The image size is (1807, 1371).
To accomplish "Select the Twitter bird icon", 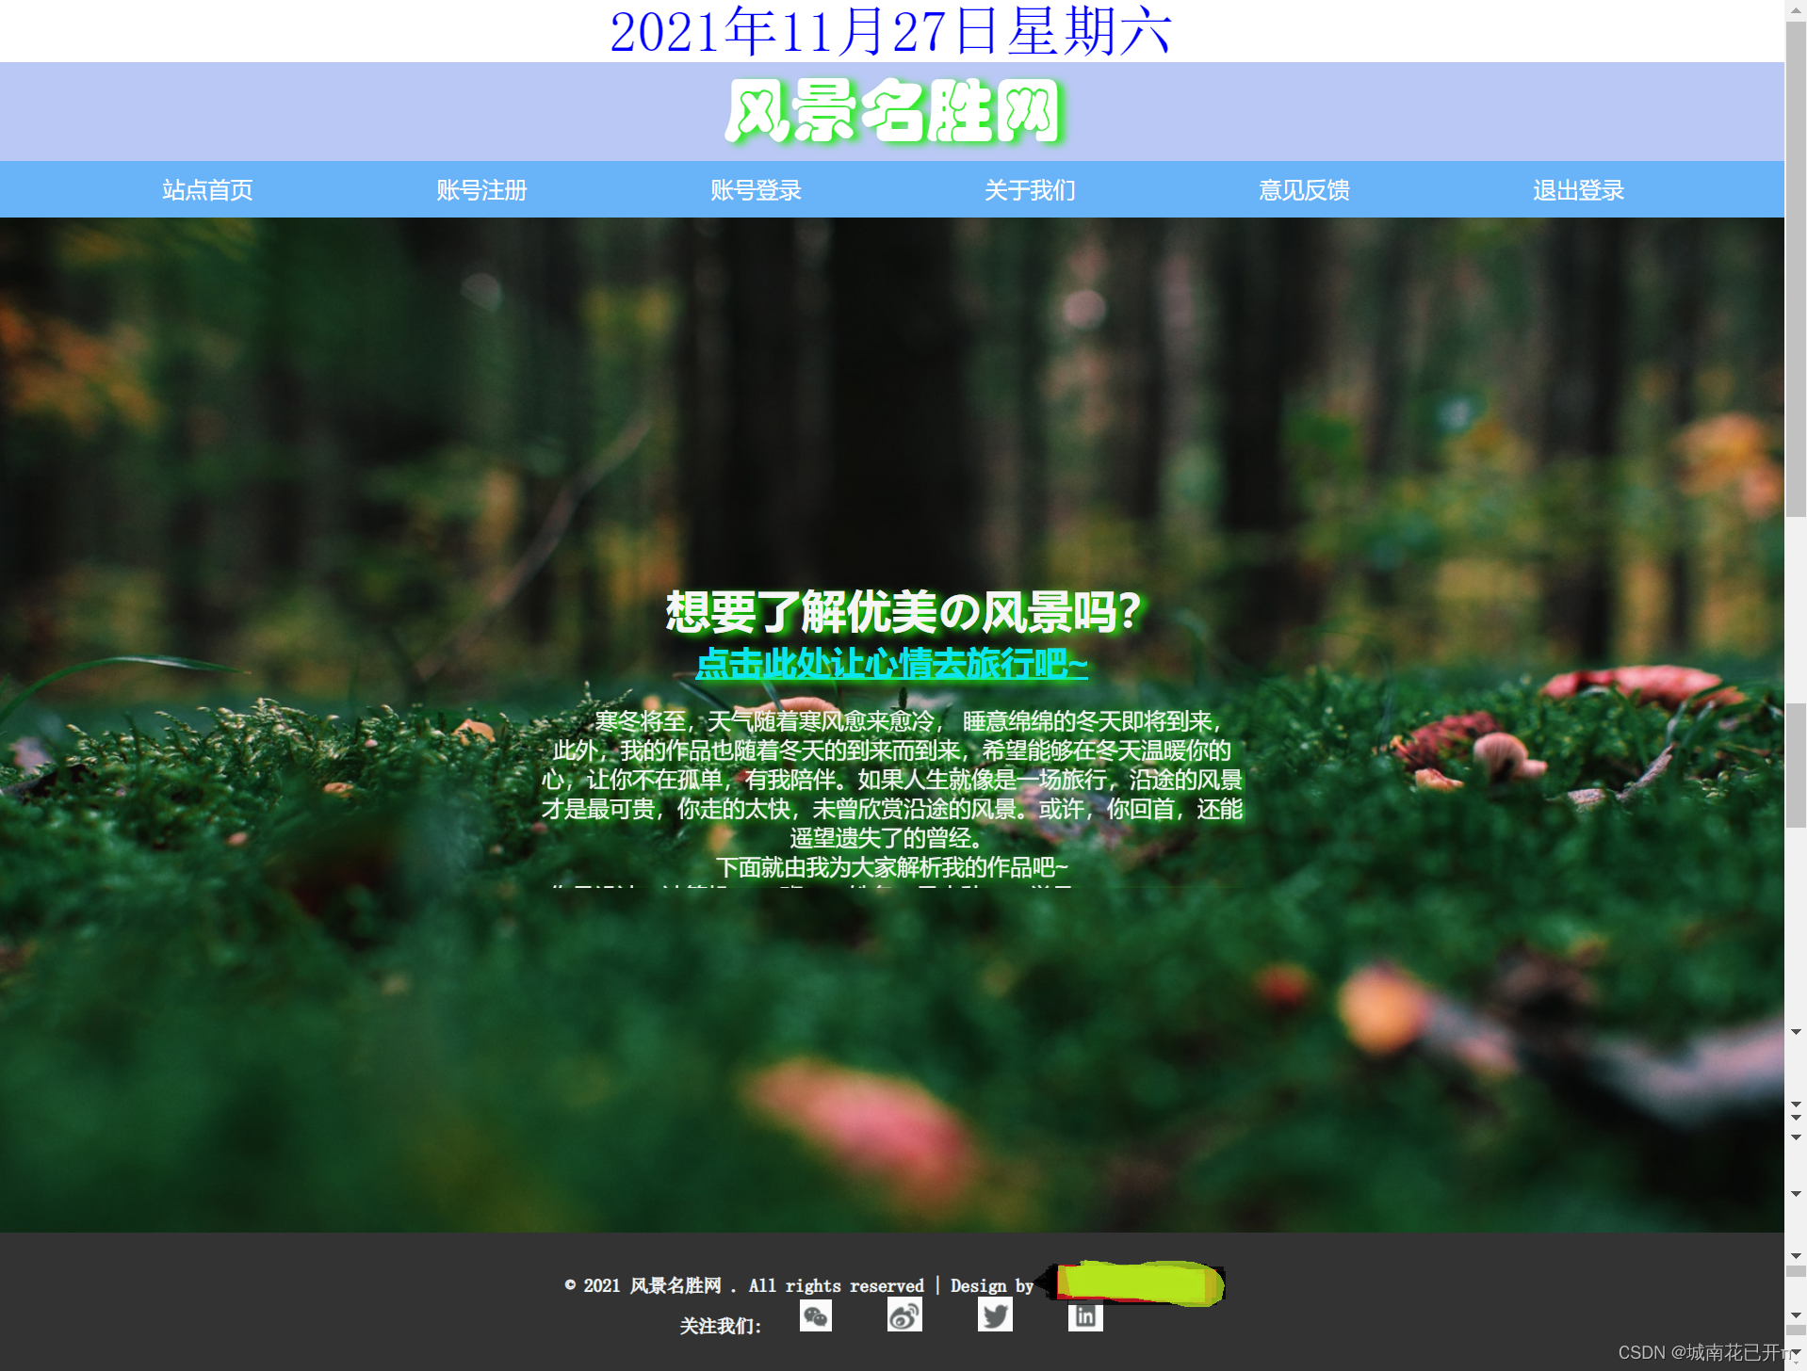I will coord(995,1315).
